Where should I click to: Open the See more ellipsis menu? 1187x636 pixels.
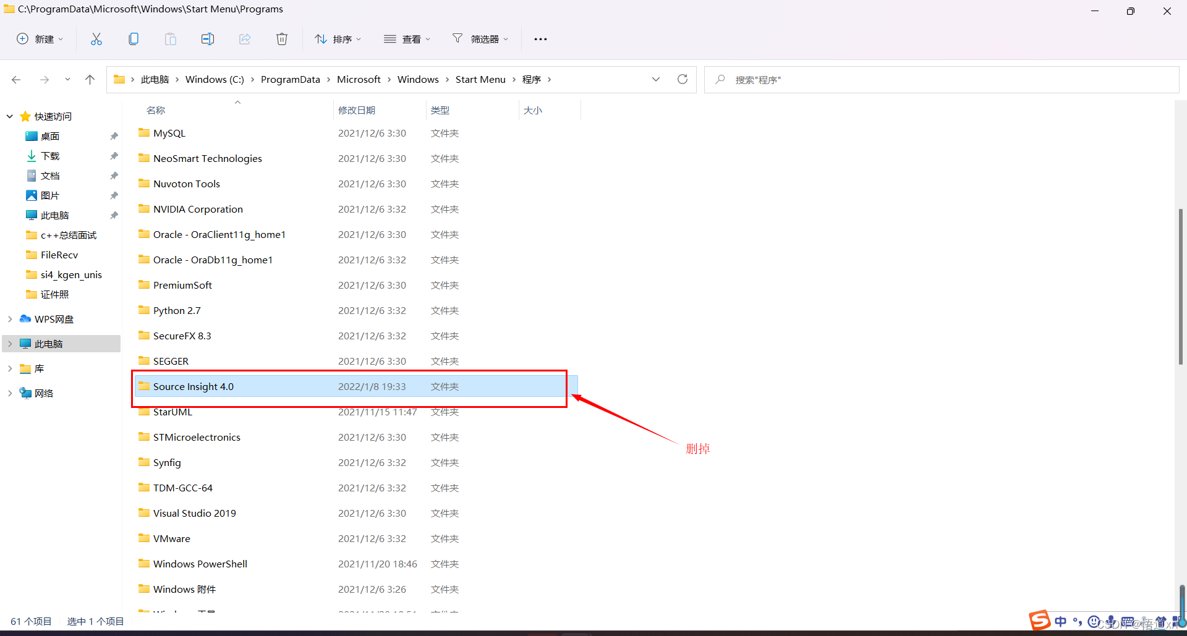(x=540, y=38)
